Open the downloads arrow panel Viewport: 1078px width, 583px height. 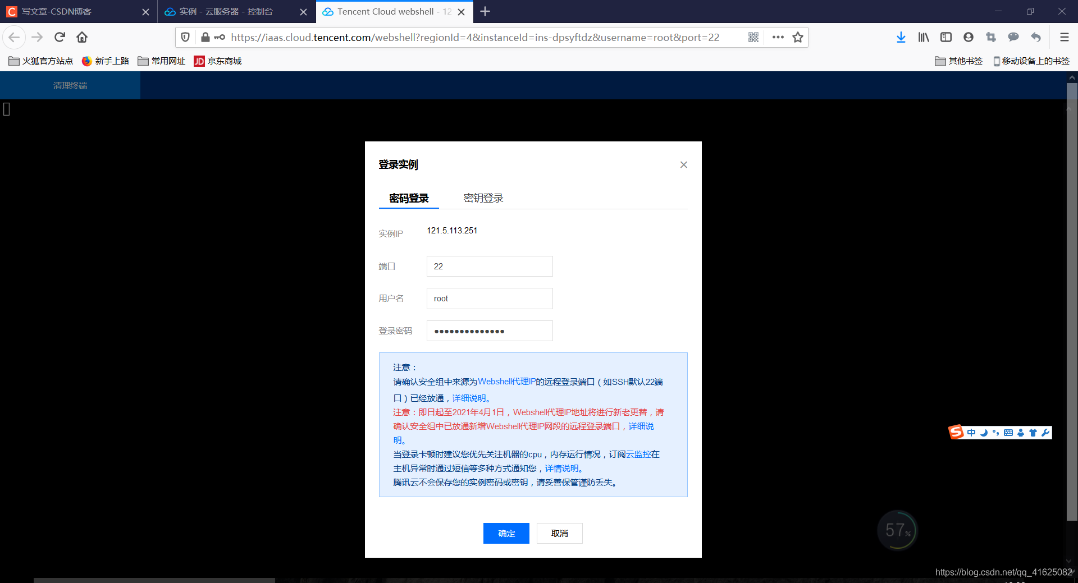[x=901, y=37]
